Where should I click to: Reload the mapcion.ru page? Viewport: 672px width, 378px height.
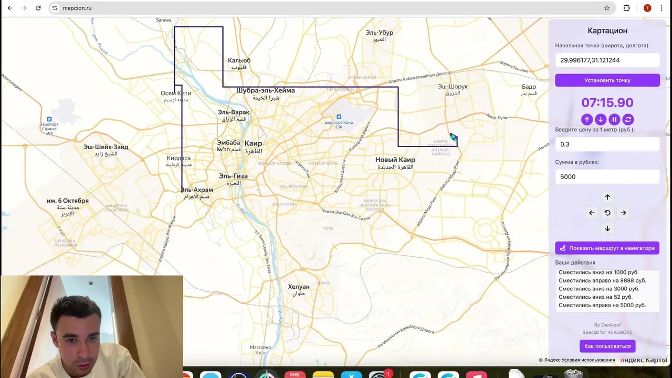point(38,8)
